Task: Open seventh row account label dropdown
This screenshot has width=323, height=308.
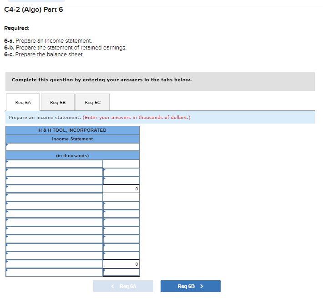Action: [x=55, y=214]
